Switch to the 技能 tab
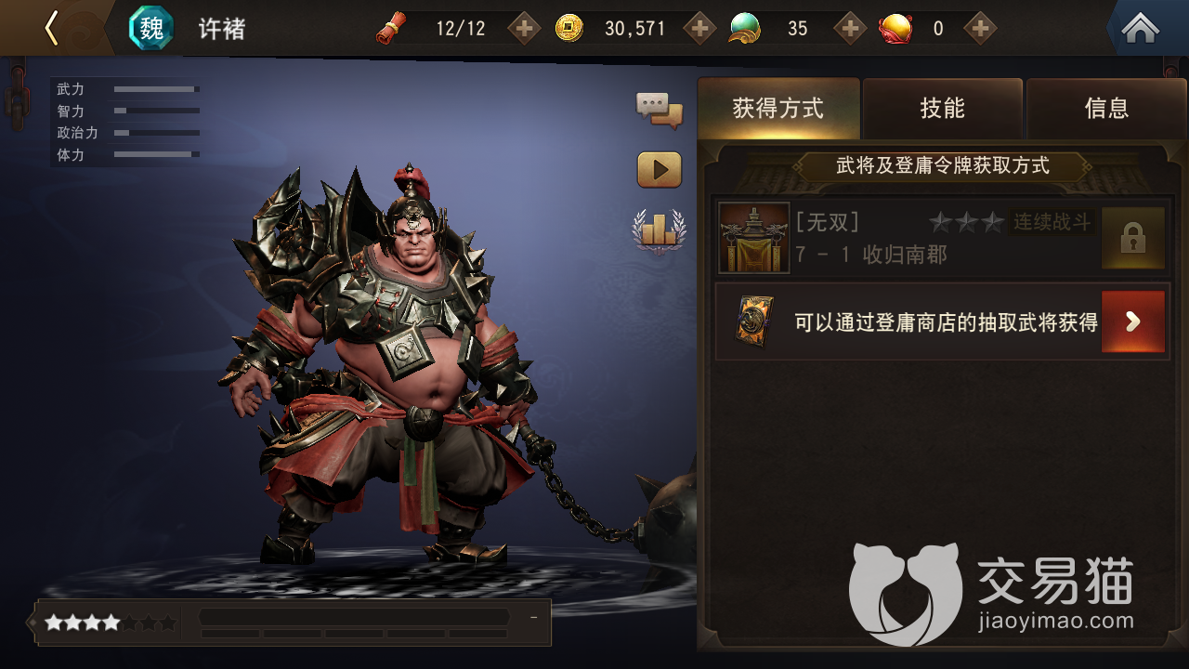 [x=943, y=109]
